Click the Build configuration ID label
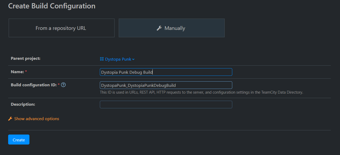The height and width of the screenshot is (155, 340). click(34, 85)
